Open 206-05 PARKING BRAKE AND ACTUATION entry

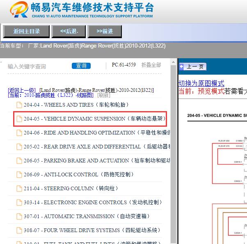pos(97,161)
